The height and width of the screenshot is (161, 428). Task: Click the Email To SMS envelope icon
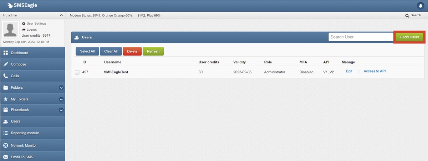(6, 157)
